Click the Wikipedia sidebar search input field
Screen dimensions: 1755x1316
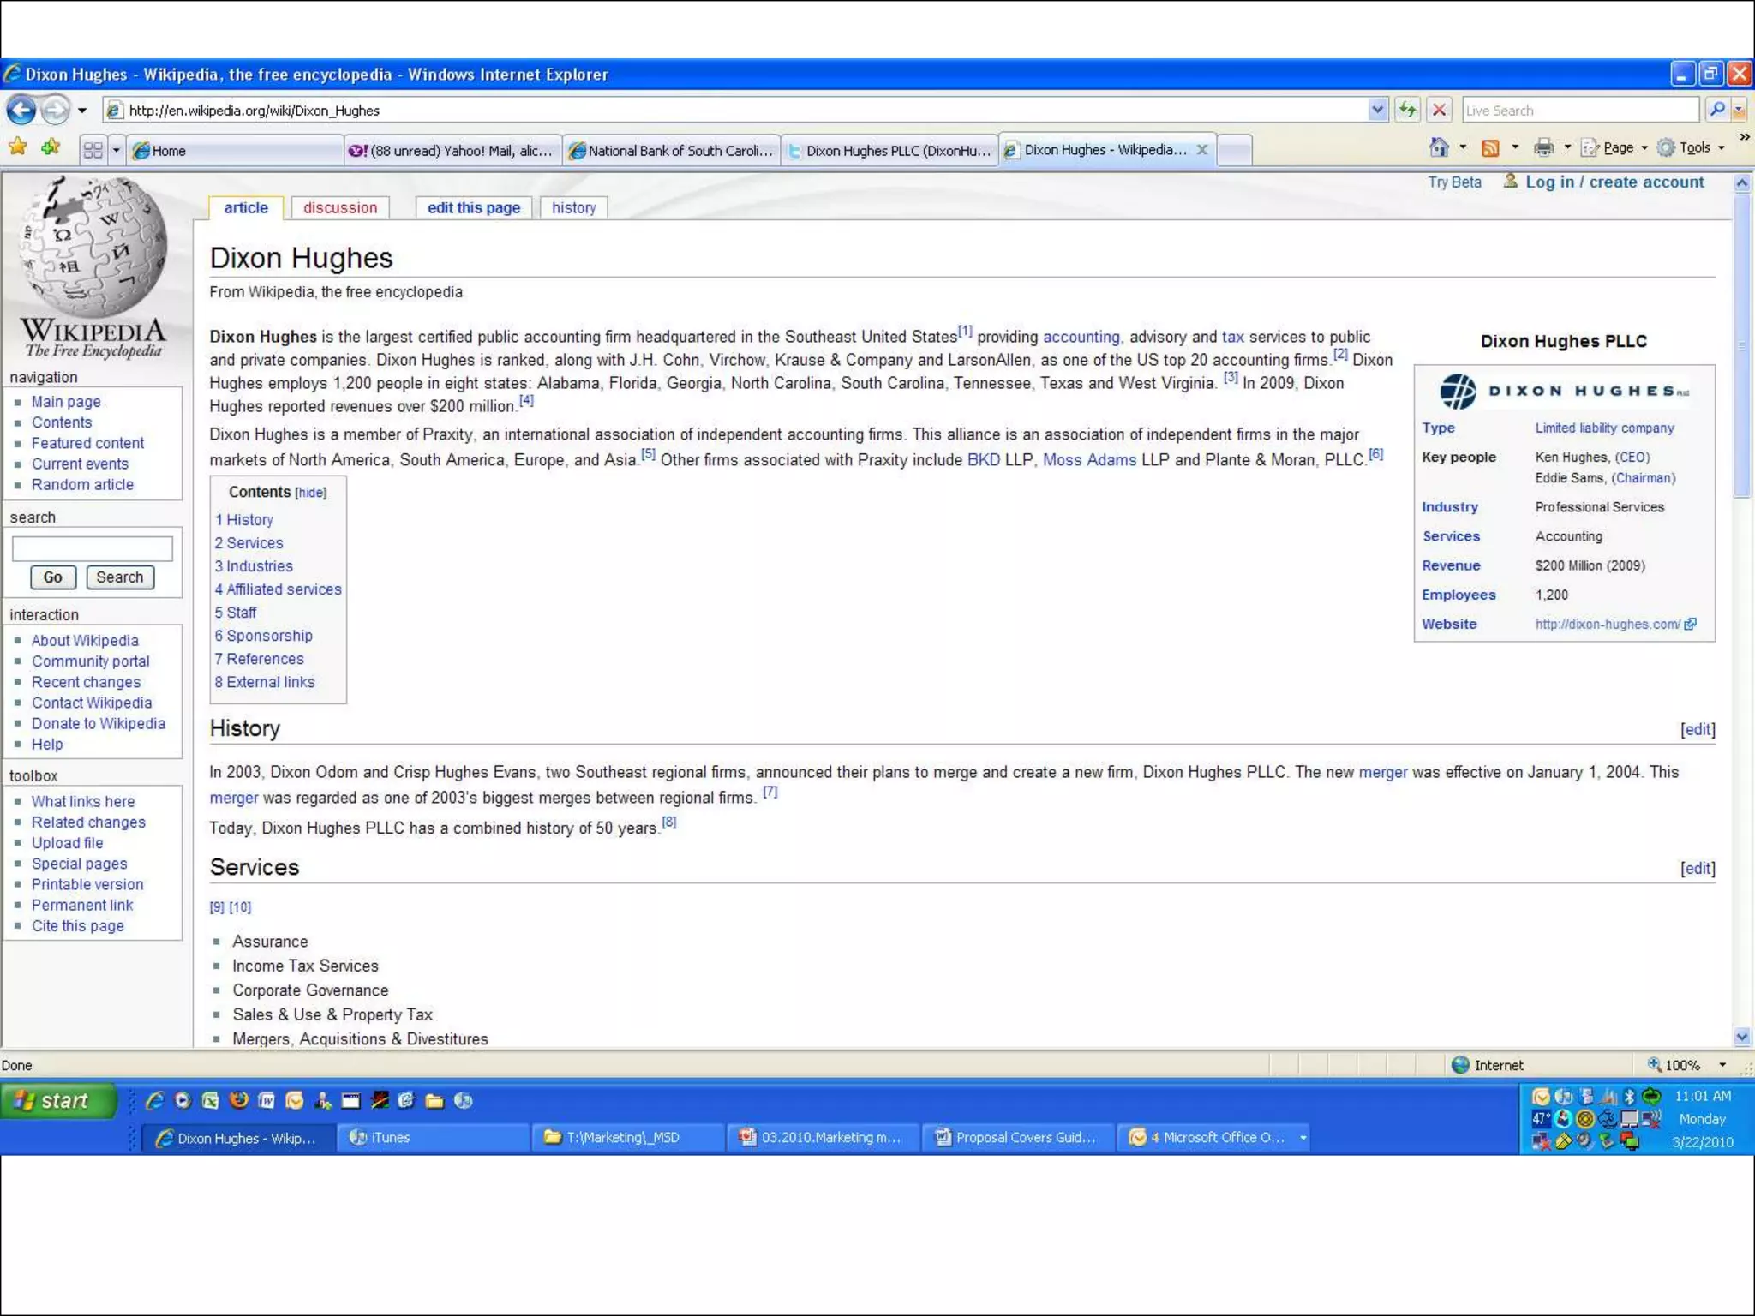[x=93, y=548]
